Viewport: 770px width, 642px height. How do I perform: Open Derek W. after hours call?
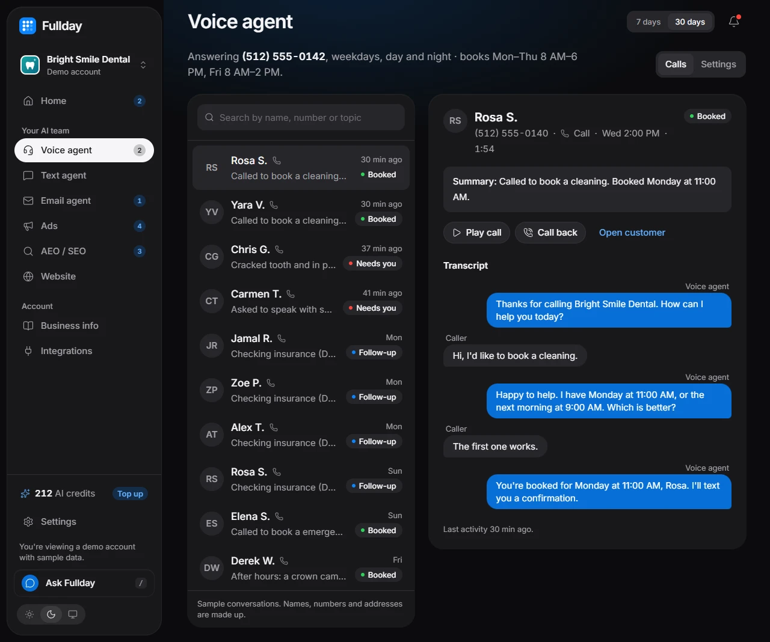(x=301, y=568)
